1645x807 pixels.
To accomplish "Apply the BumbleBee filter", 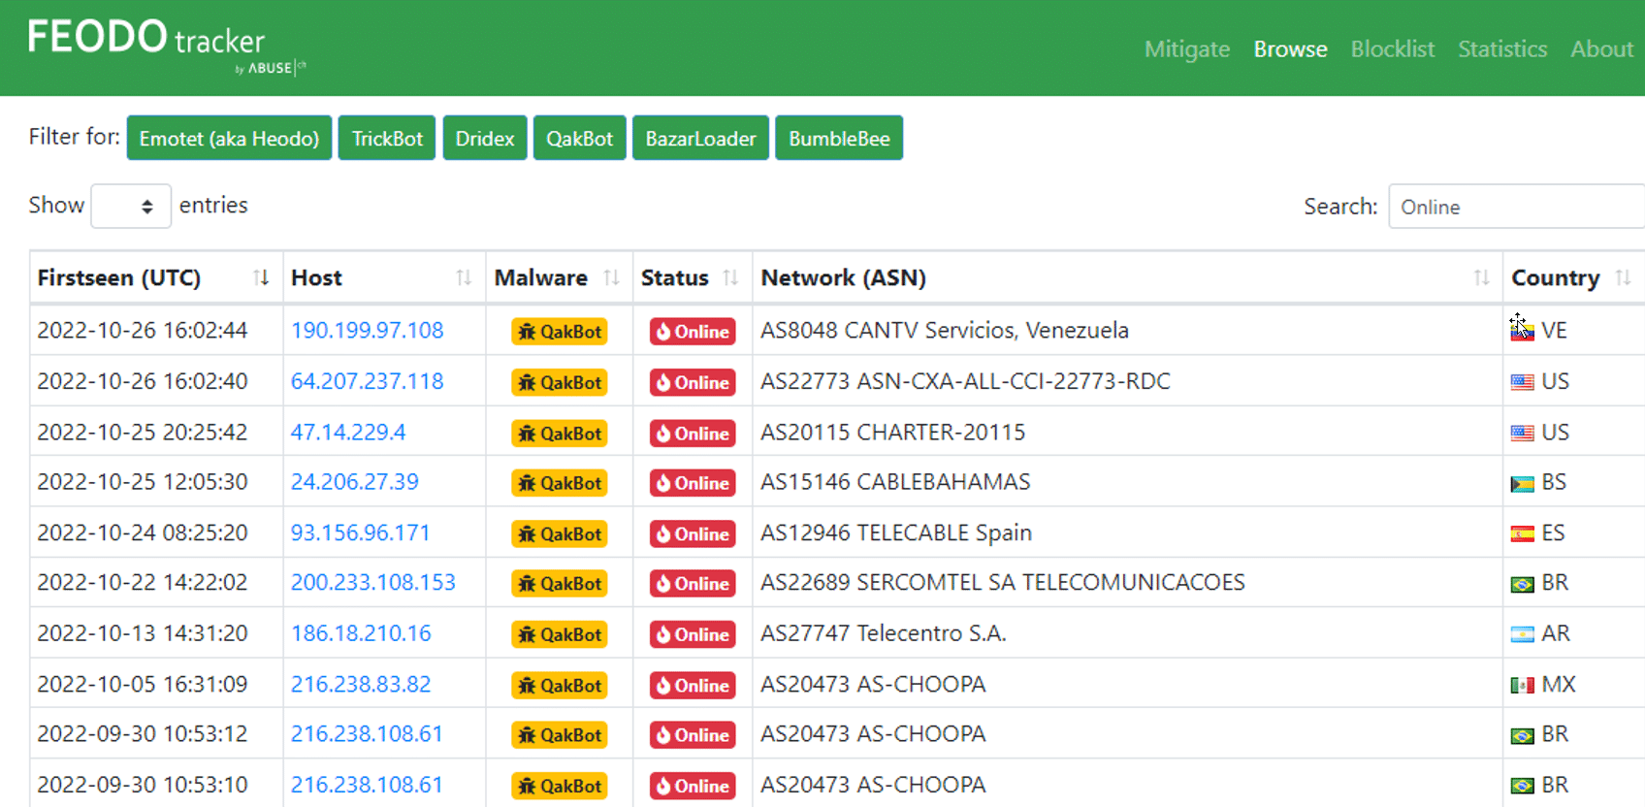I will tap(839, 139).
